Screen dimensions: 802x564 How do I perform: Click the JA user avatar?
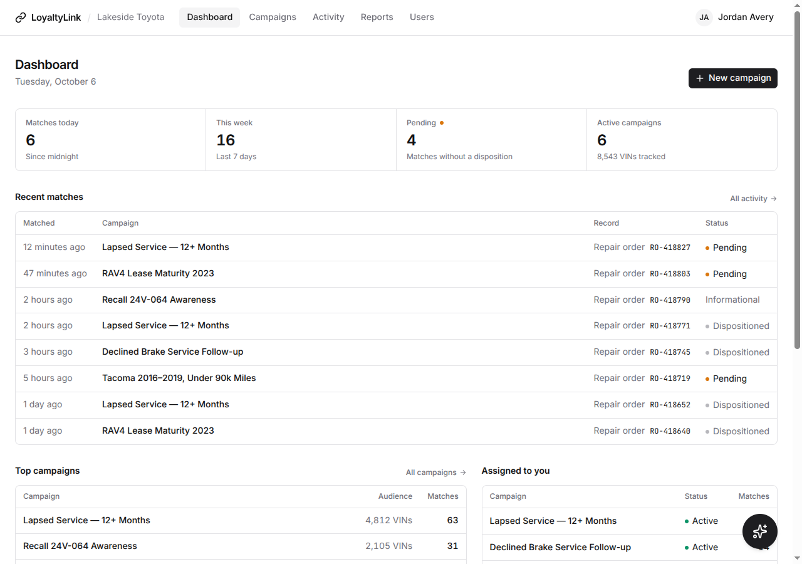(704, 18)
